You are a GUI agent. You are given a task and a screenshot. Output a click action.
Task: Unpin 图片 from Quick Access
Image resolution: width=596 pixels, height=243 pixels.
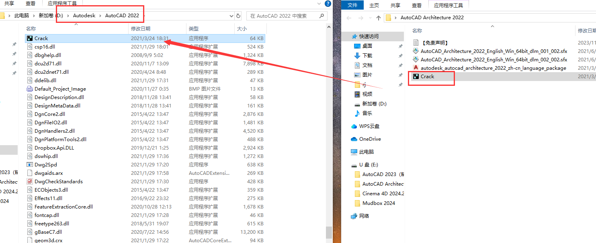pyautogui.click(x=400, y=75)
